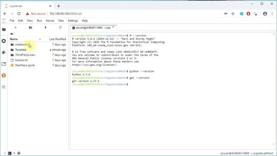The width and height of the screenshot is (277, 156).
Task: Open the Chrome three-dot menu
Action: click(x=272, y=13)
